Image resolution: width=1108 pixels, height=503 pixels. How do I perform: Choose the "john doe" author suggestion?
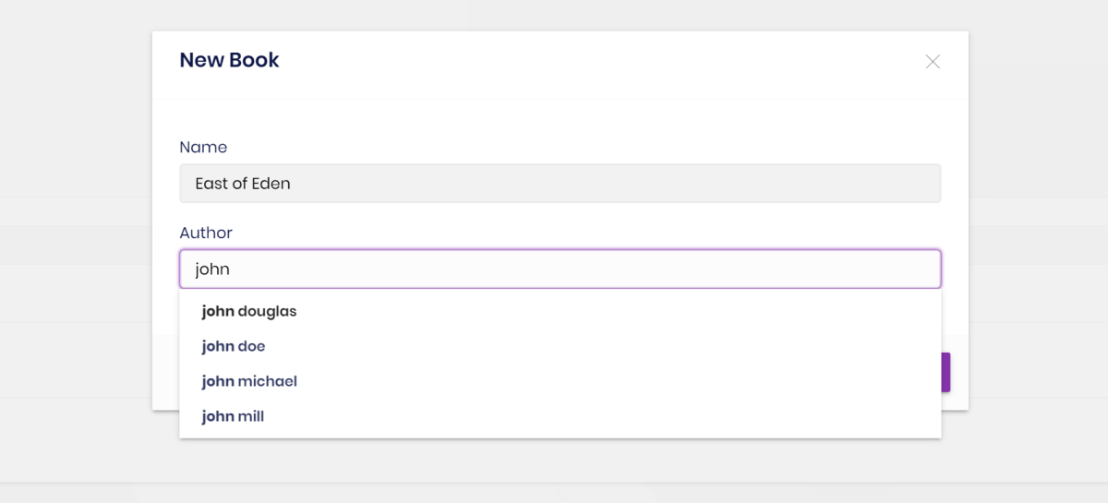tap(234, 347)
